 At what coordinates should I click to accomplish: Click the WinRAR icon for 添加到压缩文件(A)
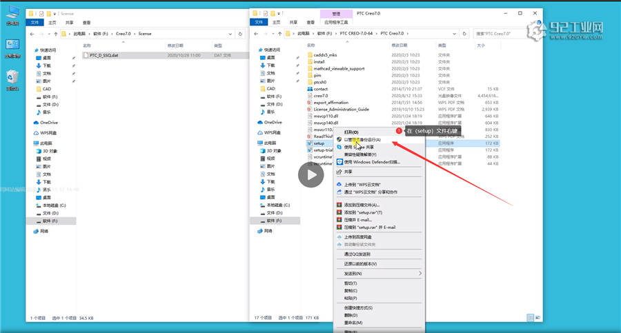click(339, 205)
